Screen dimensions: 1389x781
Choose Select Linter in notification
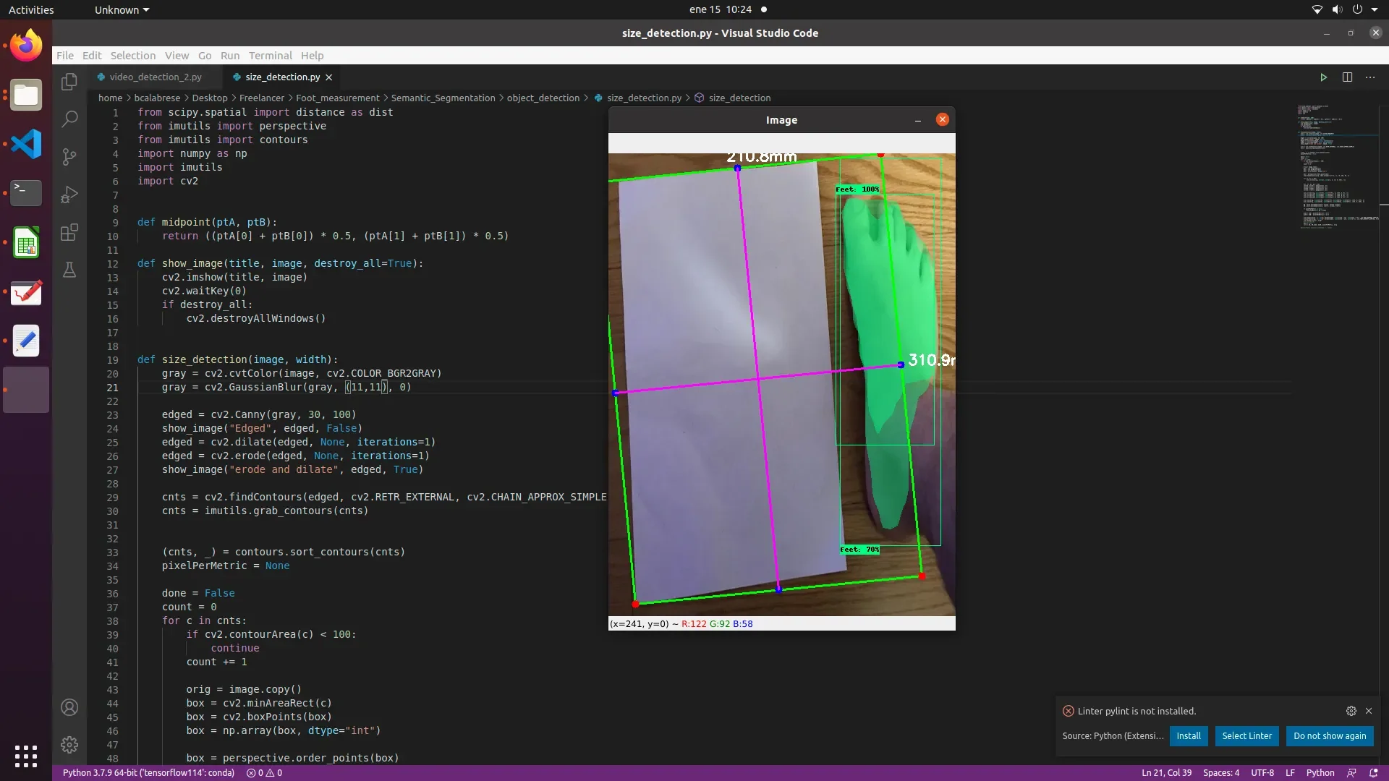coord(1246,736)
